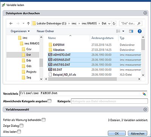Viewport: 151px width, 137px height.
Task: Click the ANSTIEG.DAT measurement file icon
Action: (x=50, y=65)
